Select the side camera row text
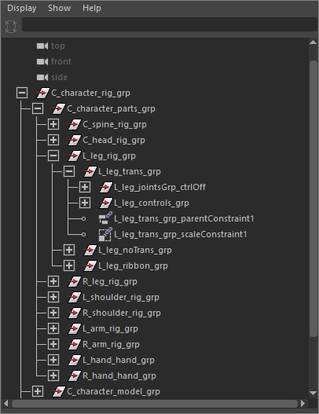The height and width of the screenshot is (414, 319). (59, 77)
